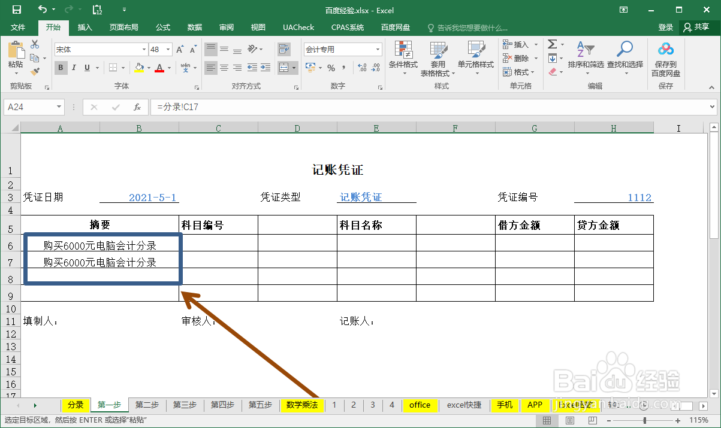This screenshot has height=428, width=721.
Task: Open 套用表格格式 table styles
Action: click(438, 59)
